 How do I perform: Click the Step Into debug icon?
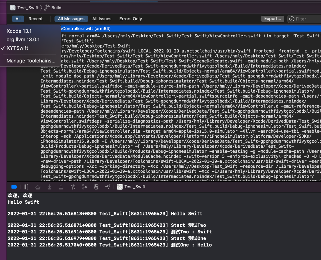49,187
